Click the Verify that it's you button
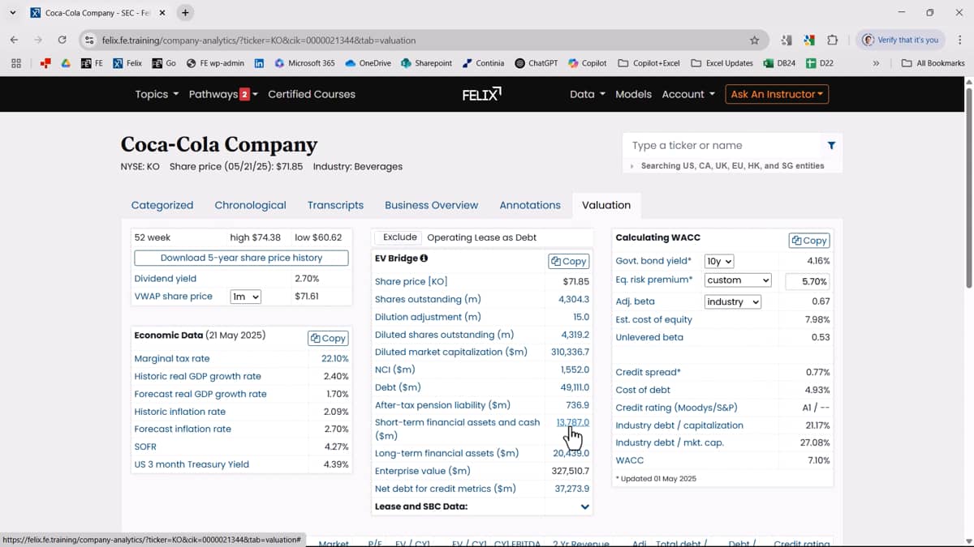 pyautogui.click(x=900, y=40)
